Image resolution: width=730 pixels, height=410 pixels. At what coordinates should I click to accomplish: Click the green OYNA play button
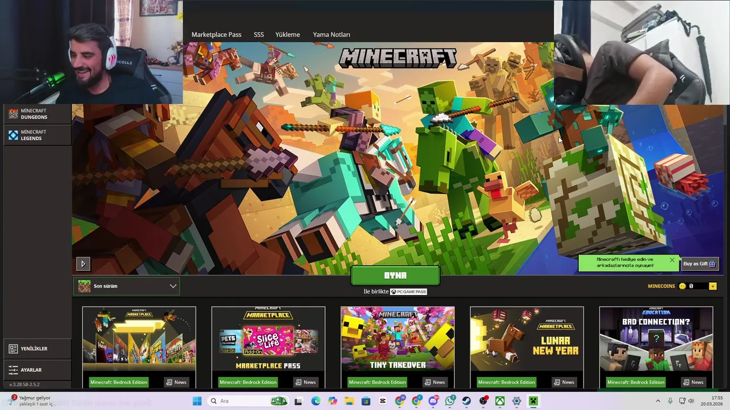pos(395,276)
